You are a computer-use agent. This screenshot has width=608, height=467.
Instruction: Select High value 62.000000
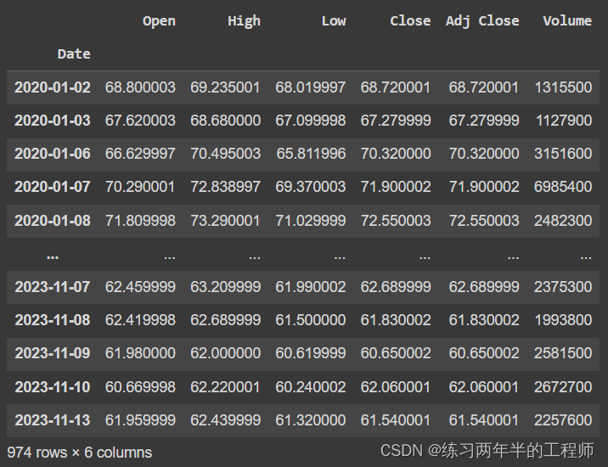(225, 353)
